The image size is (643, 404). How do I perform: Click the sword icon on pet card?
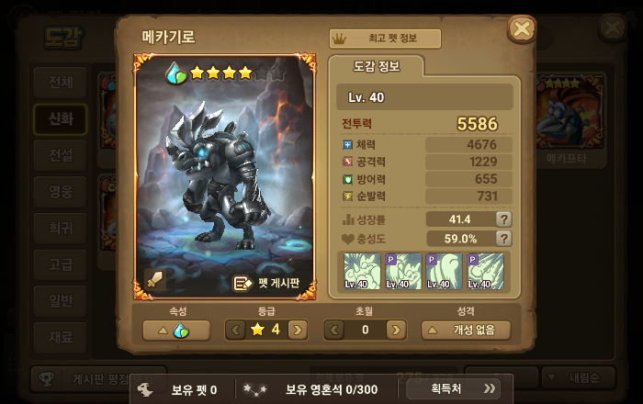[155, 279]
